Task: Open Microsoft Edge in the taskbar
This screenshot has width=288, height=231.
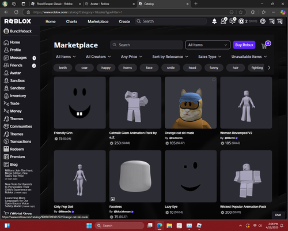Action: click(160, 225)
